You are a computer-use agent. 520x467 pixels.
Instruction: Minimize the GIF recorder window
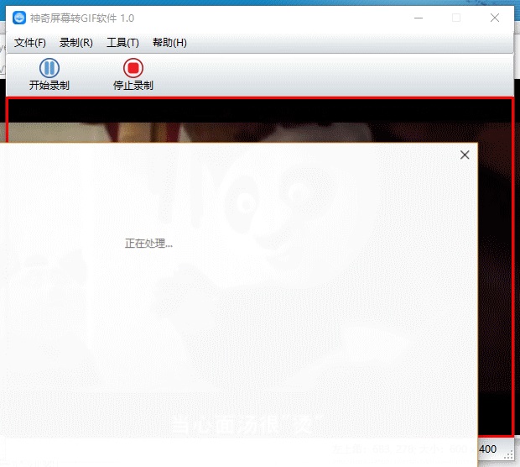tap(418, 18)
